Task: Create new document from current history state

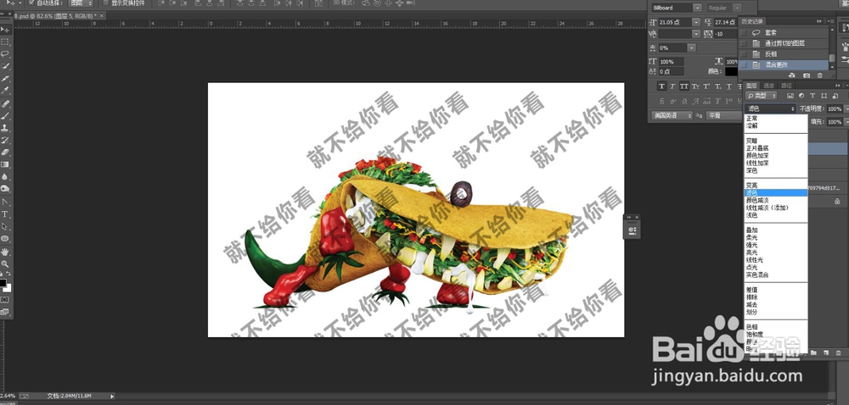Action: 792,75
